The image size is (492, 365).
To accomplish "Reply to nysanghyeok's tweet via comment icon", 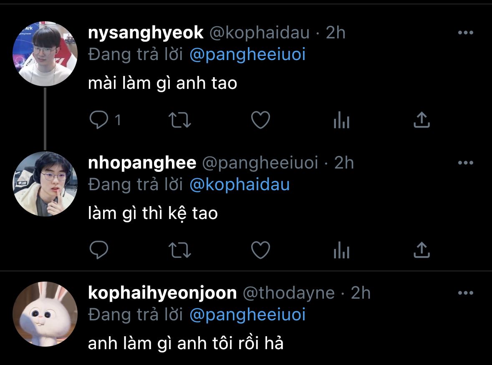I will coord(99,120).
